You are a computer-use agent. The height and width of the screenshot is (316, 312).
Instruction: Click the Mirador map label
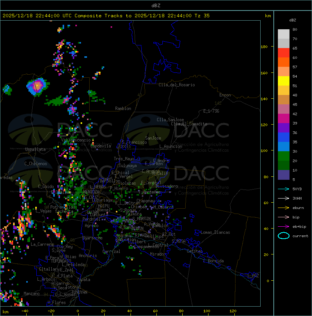[x=158, y=254]
